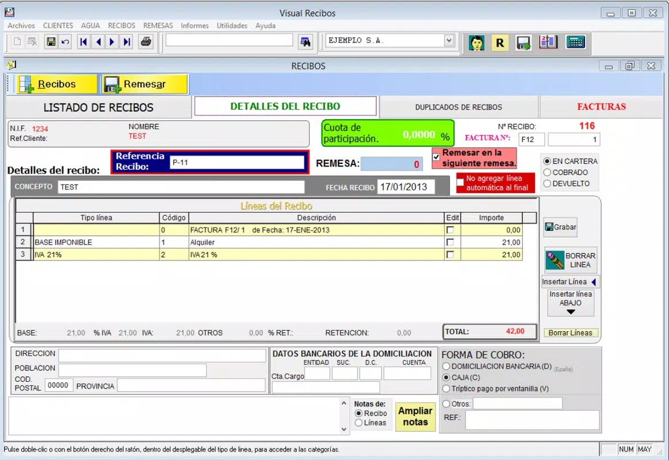Check Edit box for IVA 21 % row
This screenshot has width=669, height=460.
click(x=450, y=255)
